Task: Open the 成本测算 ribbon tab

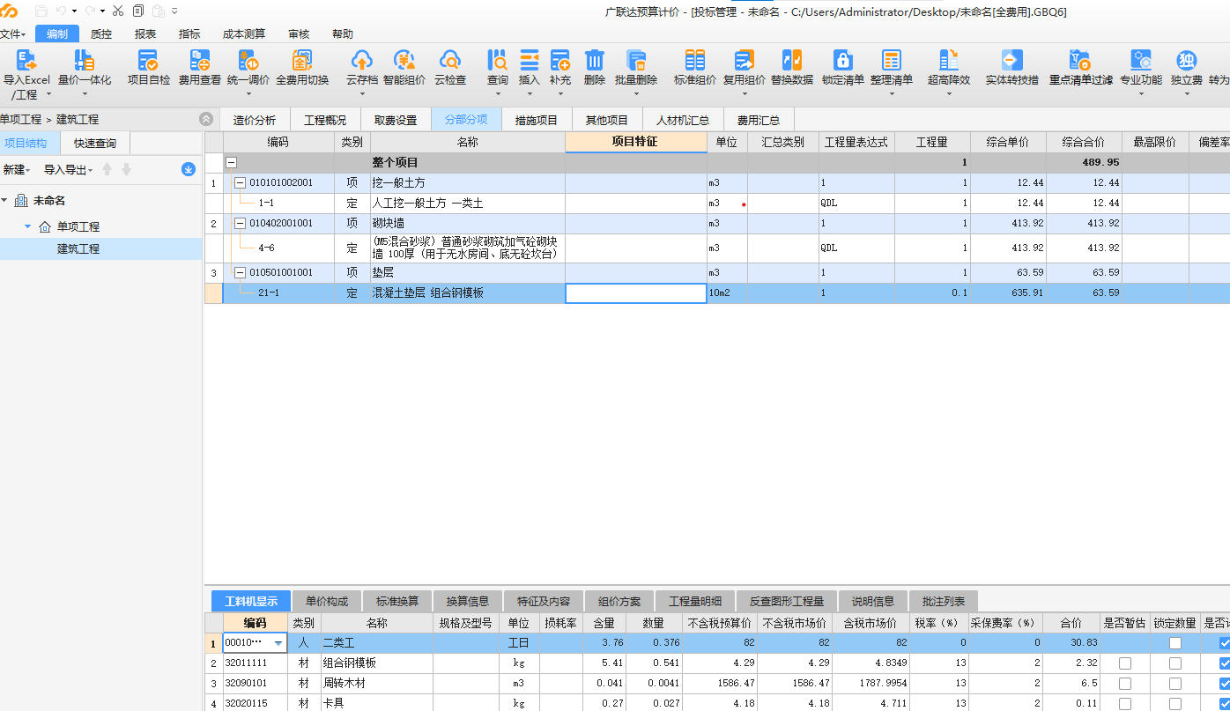Action: (244, 34)
